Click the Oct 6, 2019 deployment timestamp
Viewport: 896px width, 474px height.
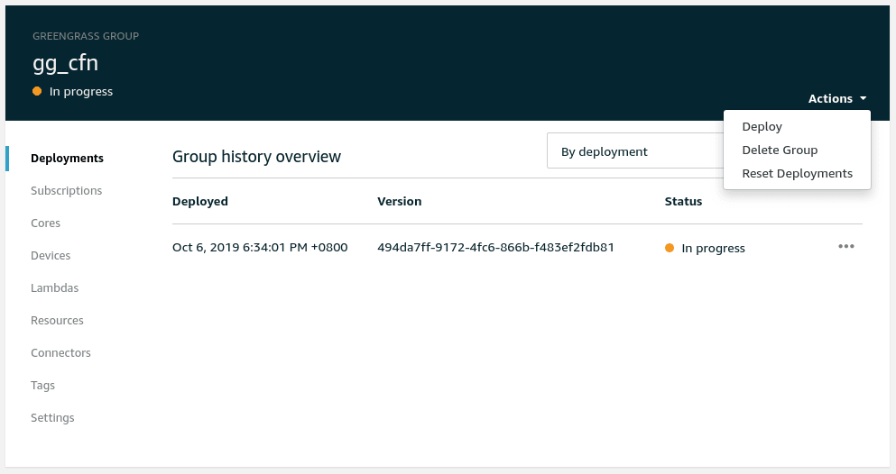260,247
